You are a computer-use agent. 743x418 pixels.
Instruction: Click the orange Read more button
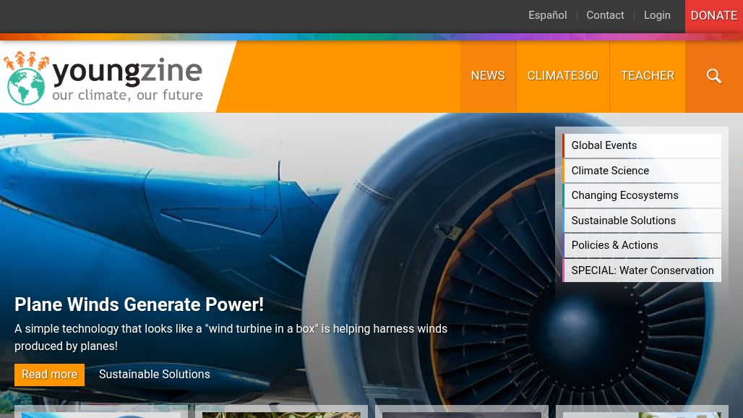click(x=49, y=375)
